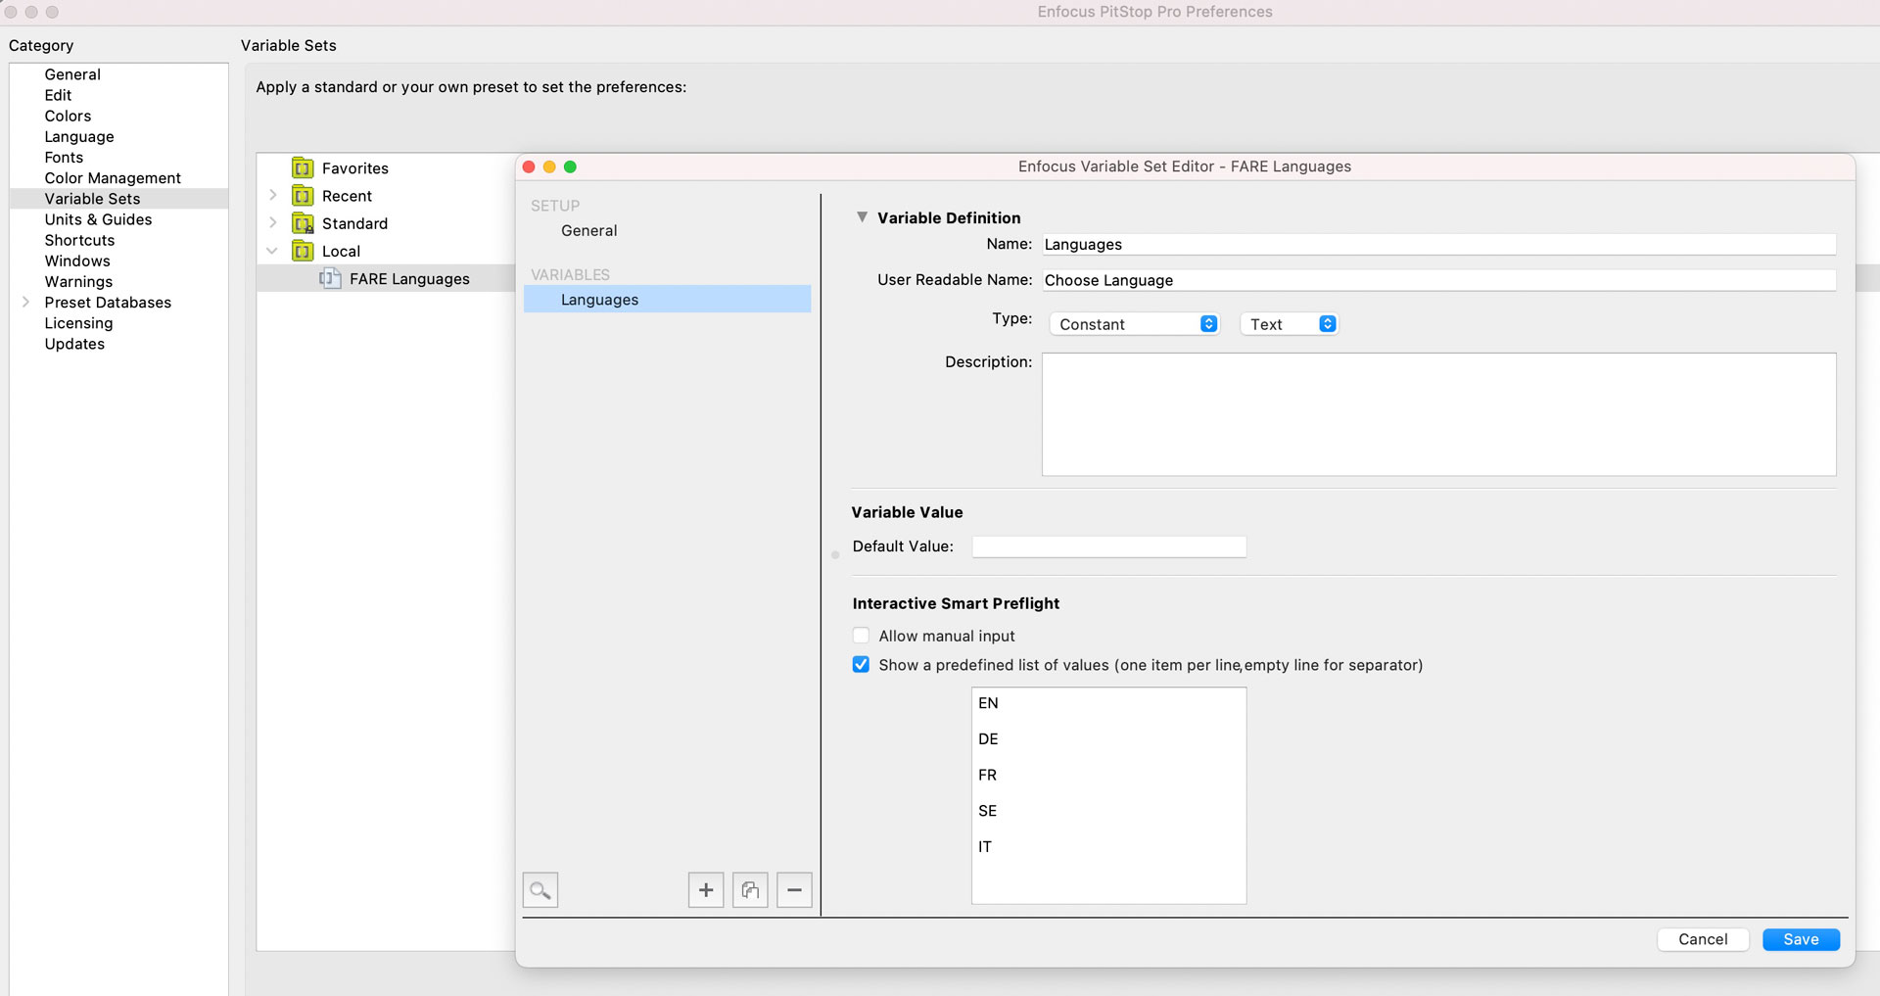Viewport: 1880px width, 996px height.
Task: Click the search magnifier icon in variable editor
Action: (540, 890)
